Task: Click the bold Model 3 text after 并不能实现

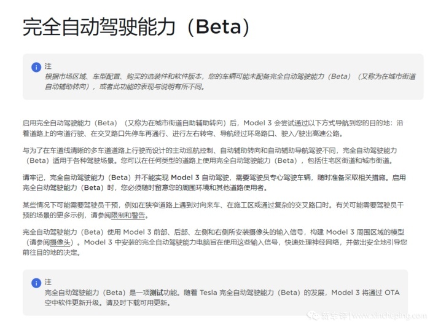Action: (185, 178)
